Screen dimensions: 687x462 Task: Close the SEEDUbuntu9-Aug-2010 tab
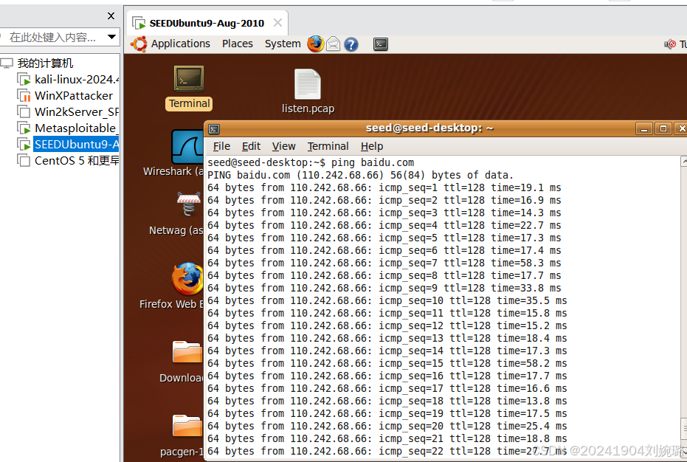(277, 22)
